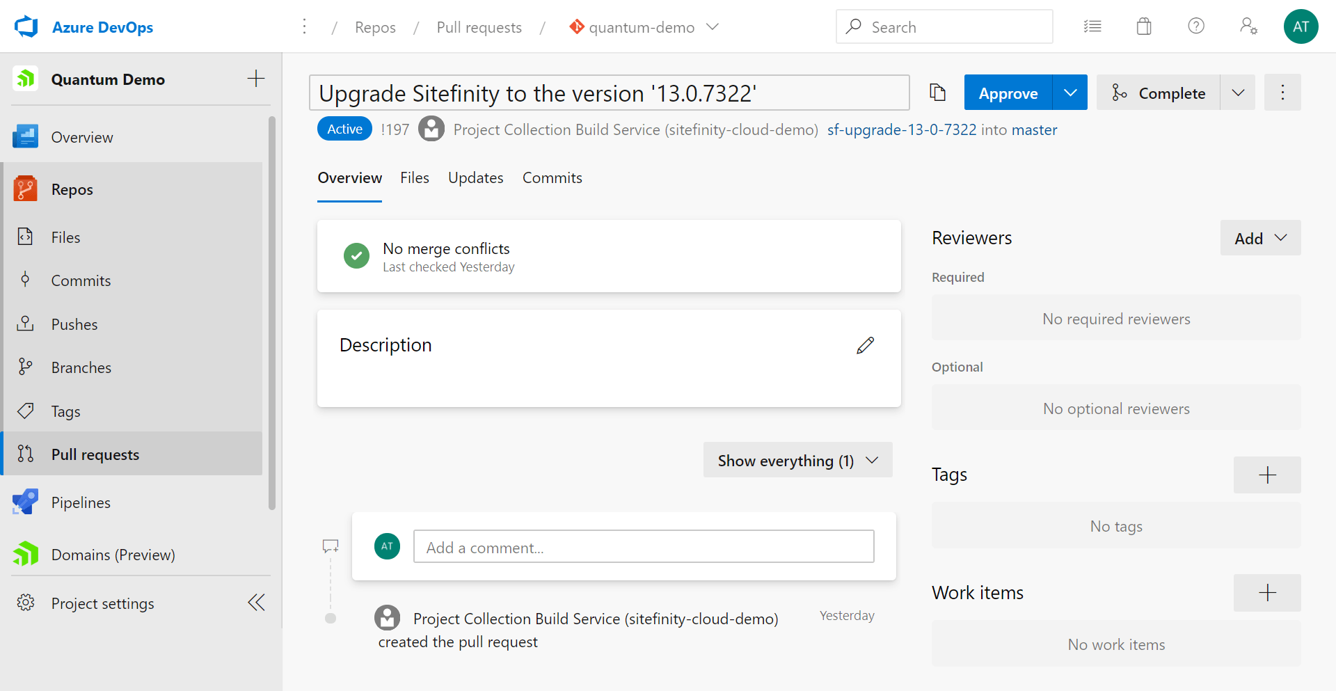Edit description using the pencil icon

[865, 345]
